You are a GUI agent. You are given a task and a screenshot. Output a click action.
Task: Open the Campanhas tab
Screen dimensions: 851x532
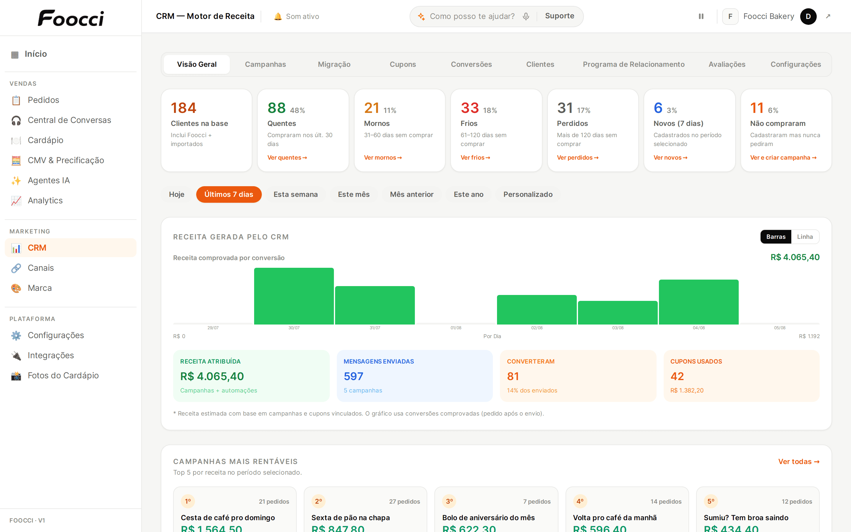[x=265, y=64]
